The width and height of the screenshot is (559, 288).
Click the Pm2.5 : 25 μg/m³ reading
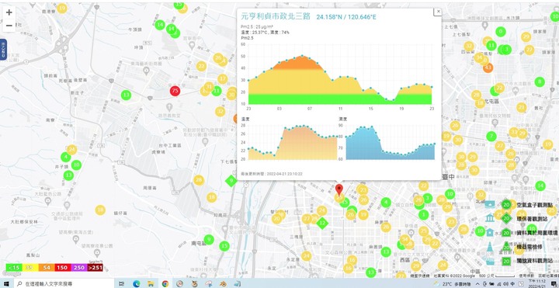257,26
